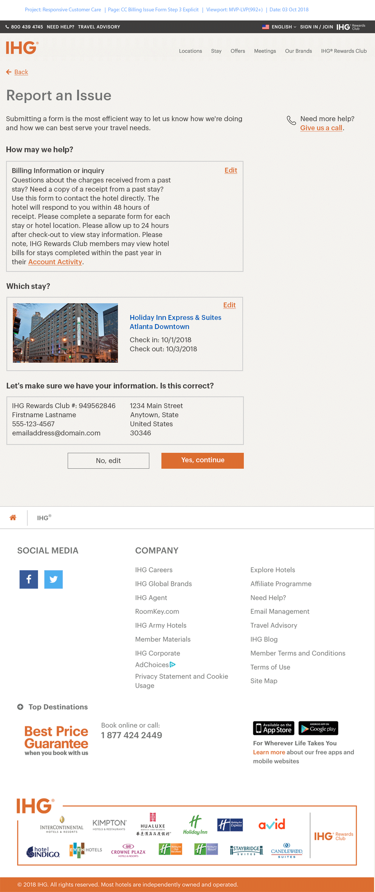Click the InterContinental brand logo
The height and width of the screenshot is (892, 375).
(x=62, y=825)
